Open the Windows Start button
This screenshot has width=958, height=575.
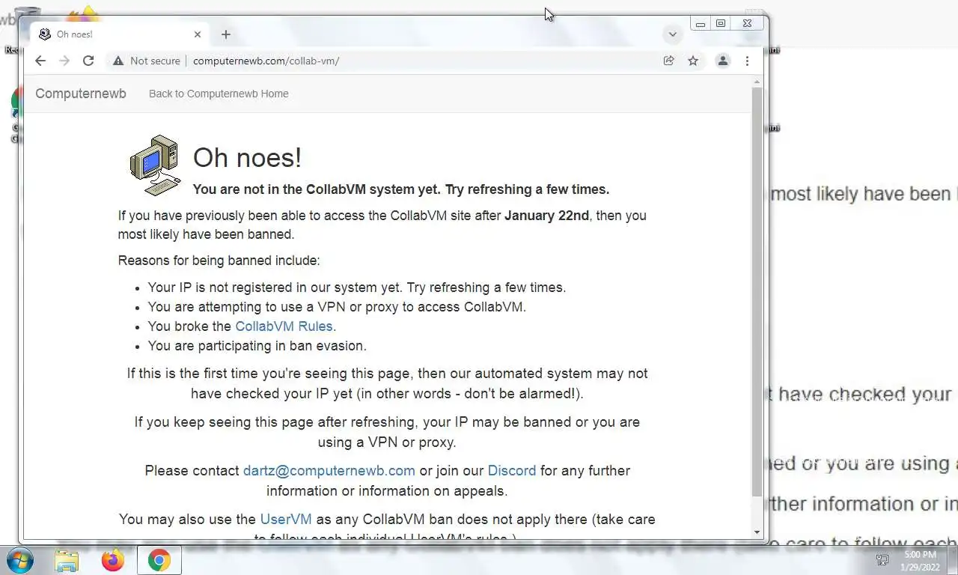point(20,560)
